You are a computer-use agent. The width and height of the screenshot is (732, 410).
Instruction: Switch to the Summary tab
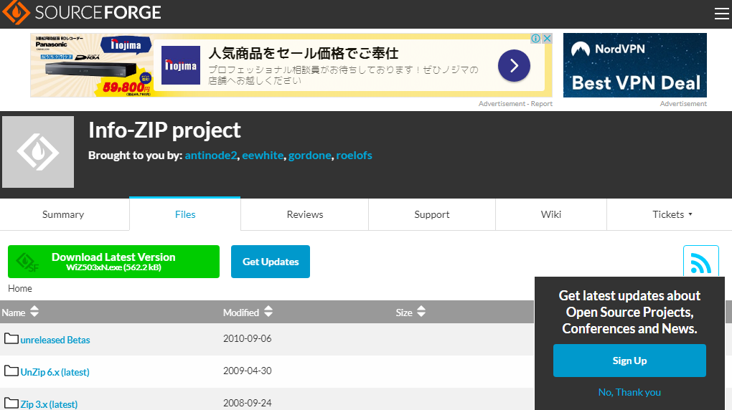coord(63,214)
